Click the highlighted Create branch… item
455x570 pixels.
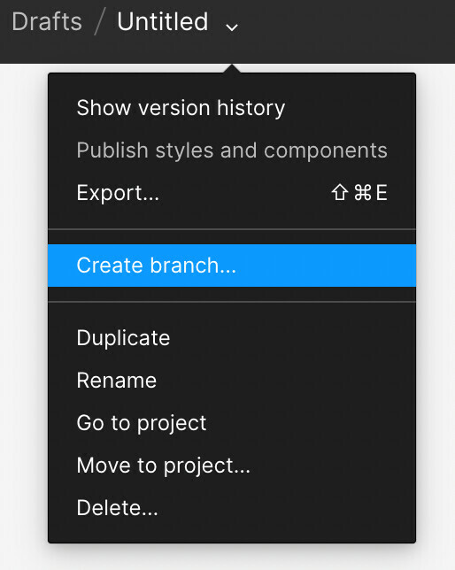click(x=232, y=266)
